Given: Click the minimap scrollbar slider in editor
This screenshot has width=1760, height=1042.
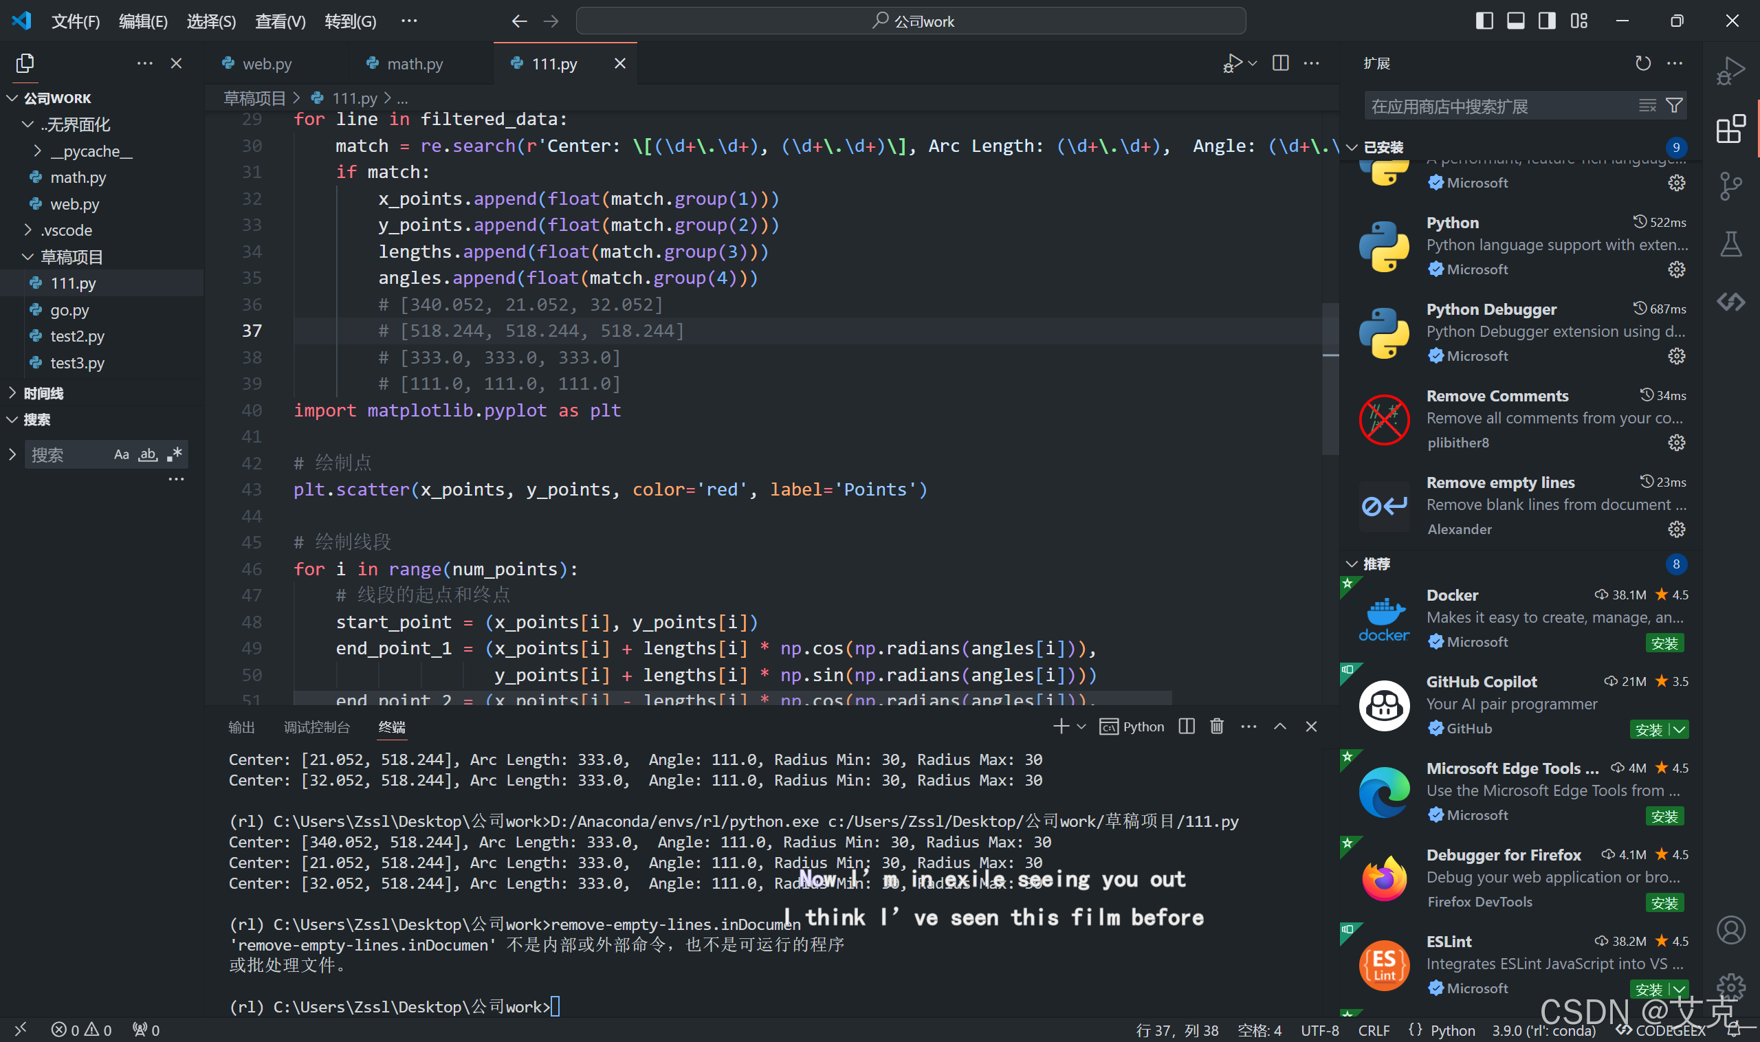Looking at the screenshot, I should coord(1330,379).
